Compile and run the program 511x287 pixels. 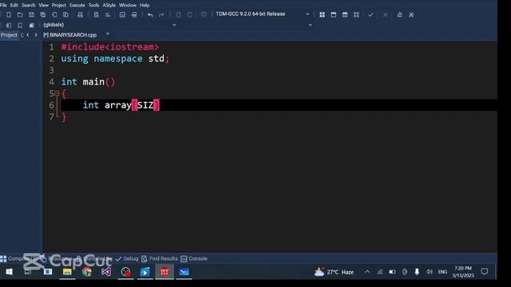pos(345,14)
